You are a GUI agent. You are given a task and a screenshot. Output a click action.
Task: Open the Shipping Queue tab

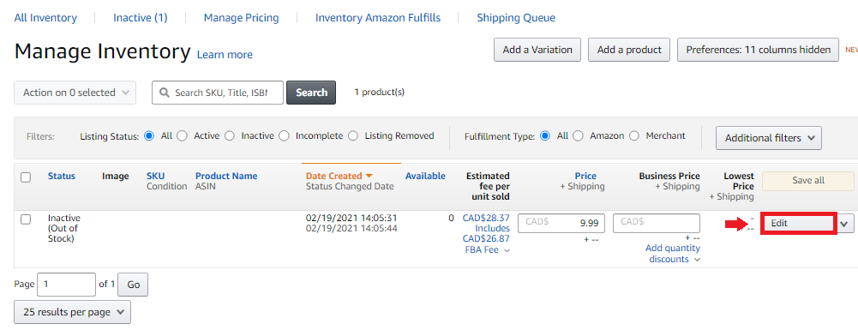(516, 18)
